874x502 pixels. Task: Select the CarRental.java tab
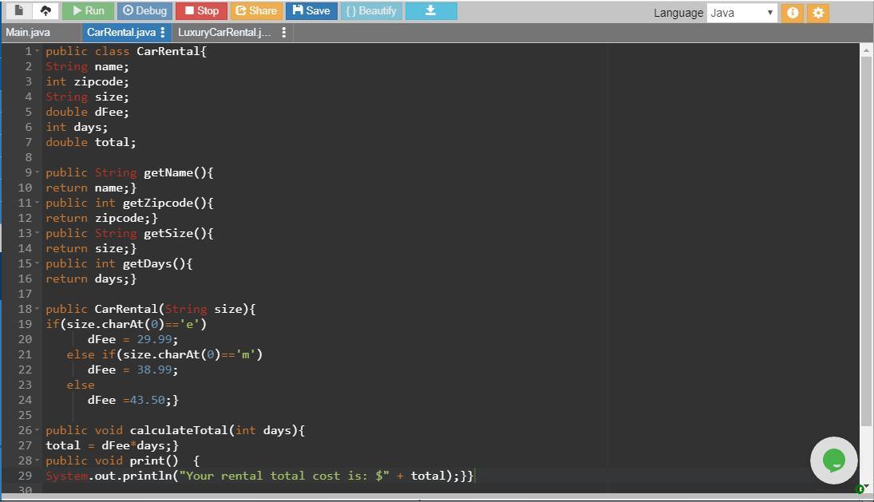[x=121, y=32]
